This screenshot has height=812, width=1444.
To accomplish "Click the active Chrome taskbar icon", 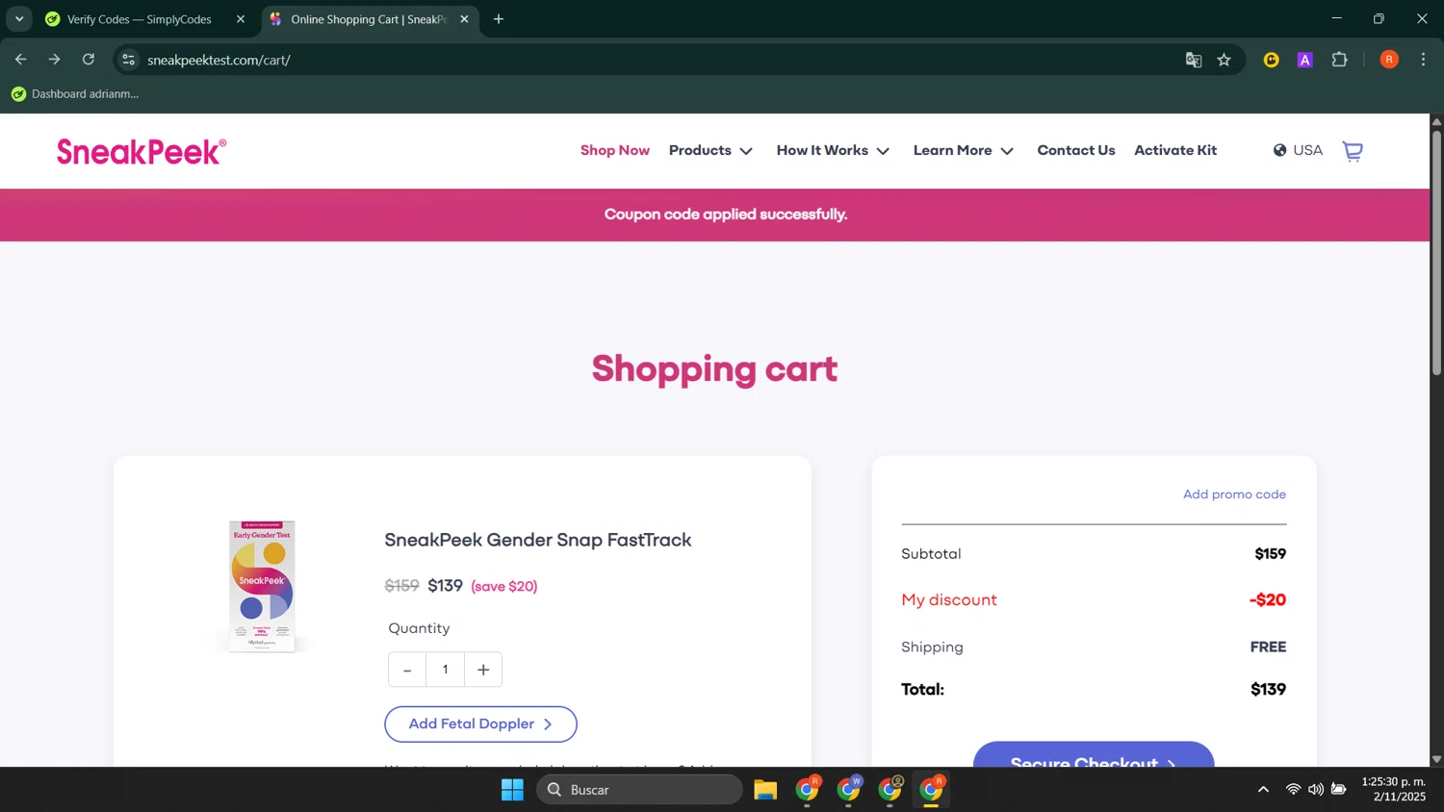I will [932, 790].
